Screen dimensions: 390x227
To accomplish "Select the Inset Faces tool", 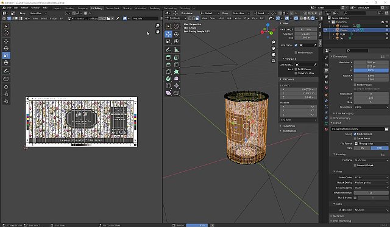I will [x=176, y=58].
